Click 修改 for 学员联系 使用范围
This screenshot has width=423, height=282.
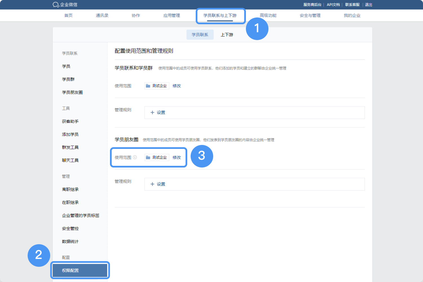pos(177,86)
